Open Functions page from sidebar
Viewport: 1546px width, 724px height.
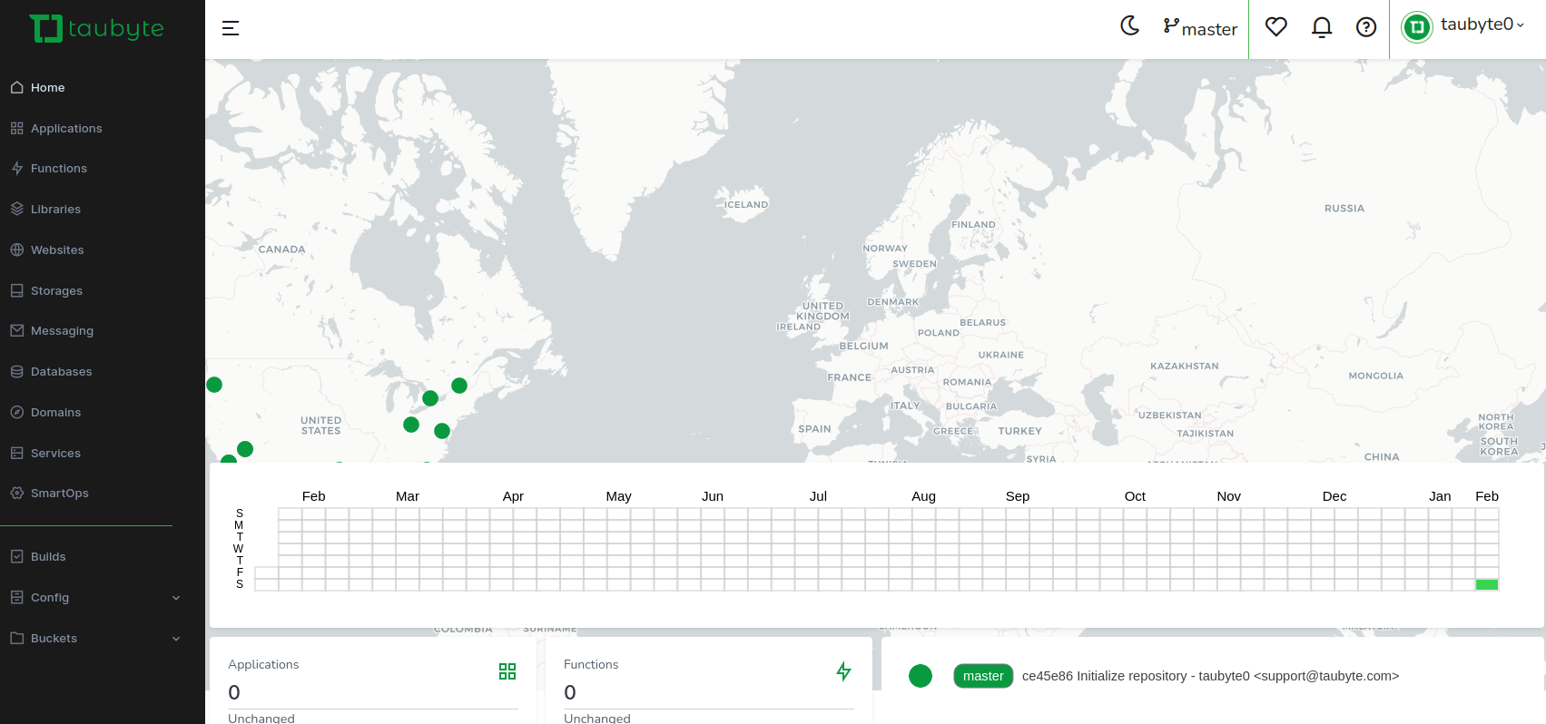click(x=59, y=168)
